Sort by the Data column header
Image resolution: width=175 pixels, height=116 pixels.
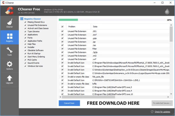click(x=130, y=27)
